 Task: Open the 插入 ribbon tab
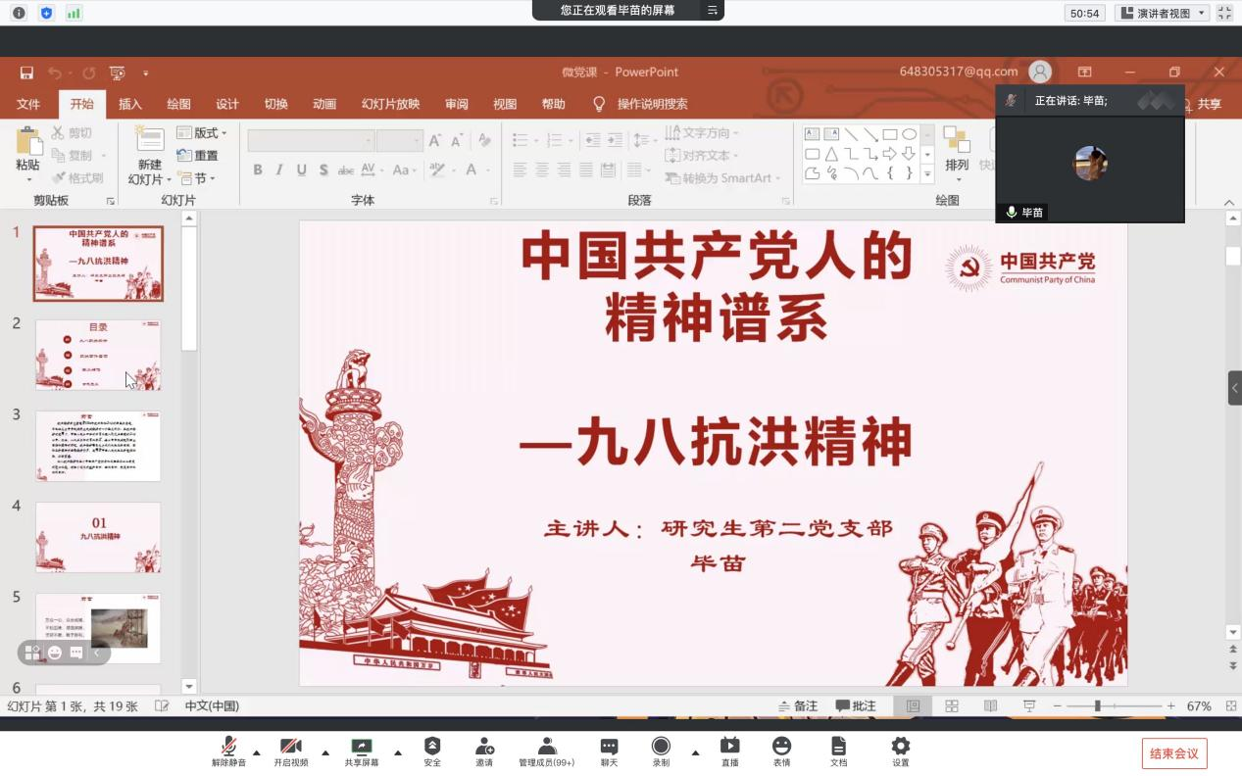[x=130, y=104]
